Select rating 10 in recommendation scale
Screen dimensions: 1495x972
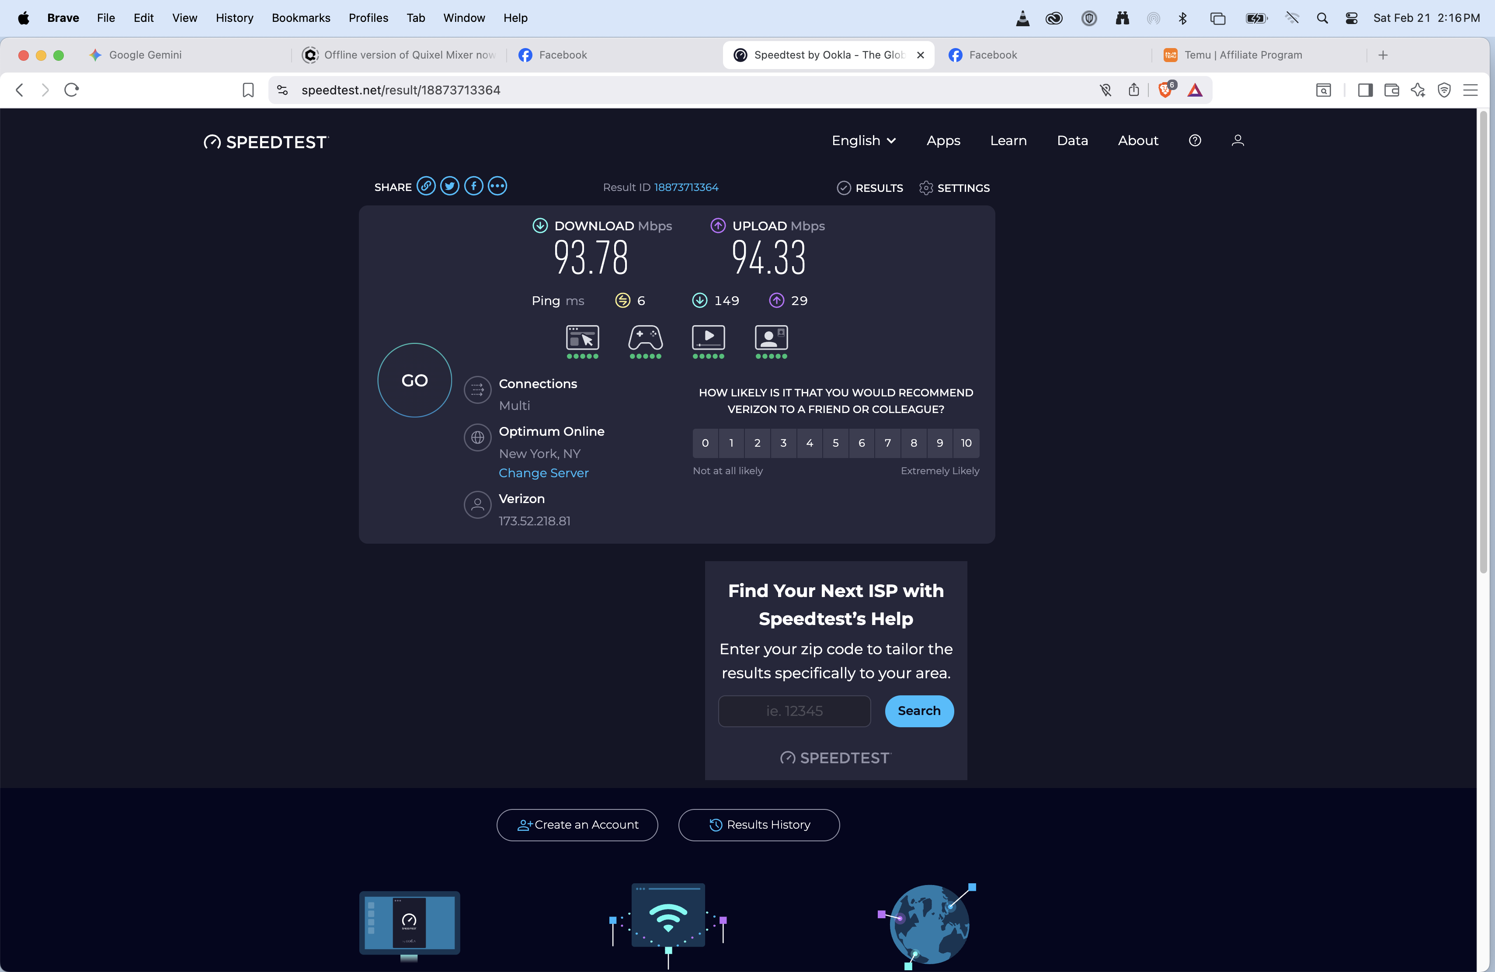tap(966, 443)
